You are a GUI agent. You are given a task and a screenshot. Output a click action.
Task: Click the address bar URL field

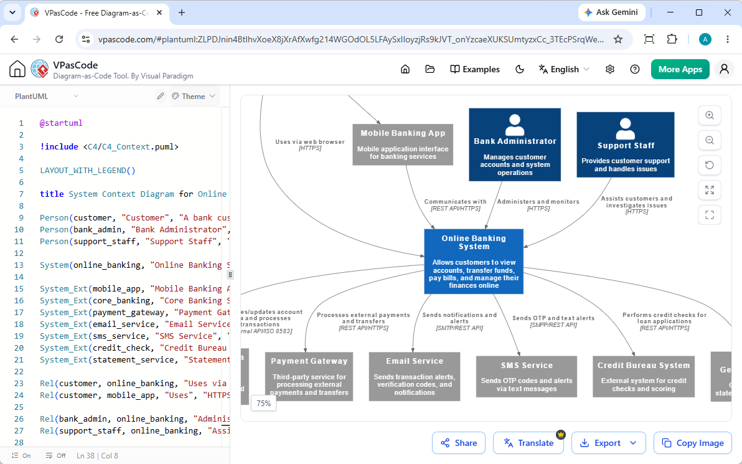click(x=350, y=39)
